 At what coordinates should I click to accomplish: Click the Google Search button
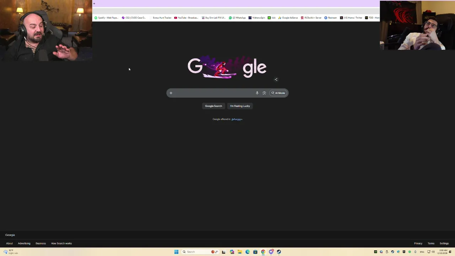click(x=213, y=106)
